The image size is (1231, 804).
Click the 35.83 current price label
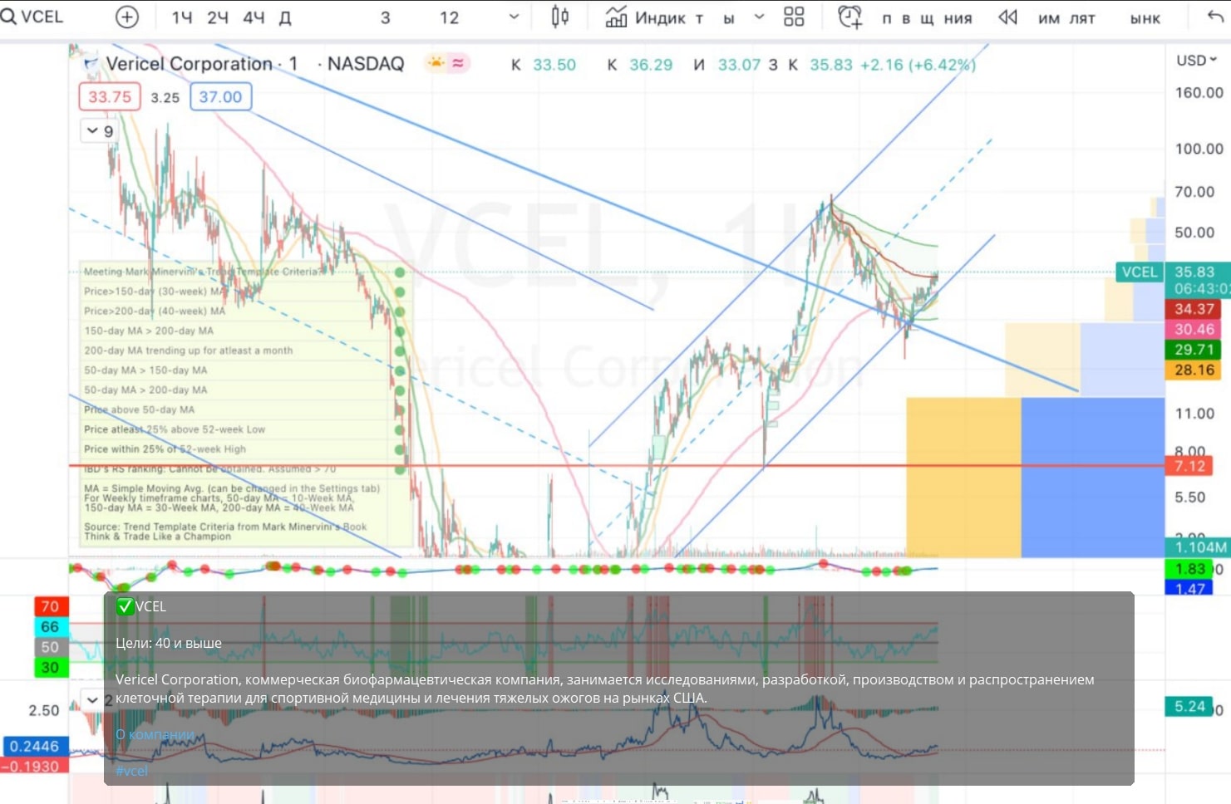[x=1194, y=272]
